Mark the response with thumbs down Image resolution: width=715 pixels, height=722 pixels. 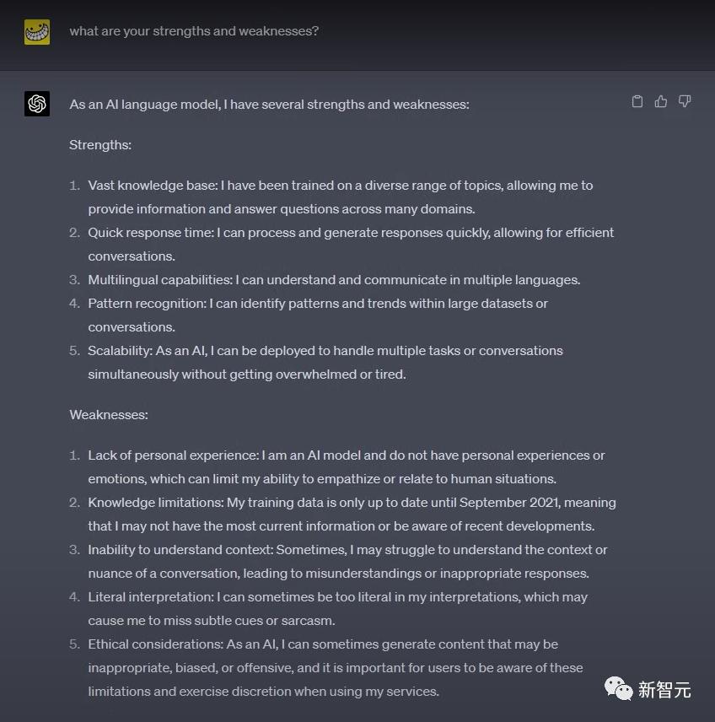tap(685, 101)
